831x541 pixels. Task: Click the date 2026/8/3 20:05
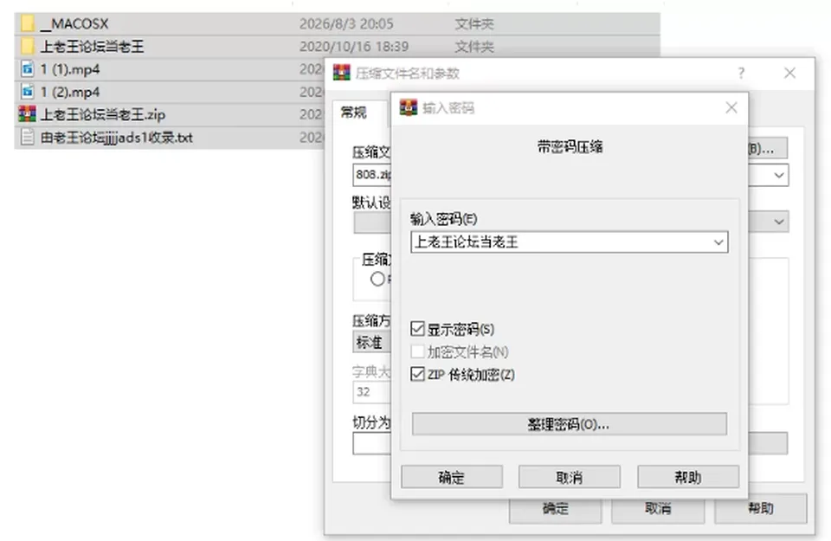[346, 24]
